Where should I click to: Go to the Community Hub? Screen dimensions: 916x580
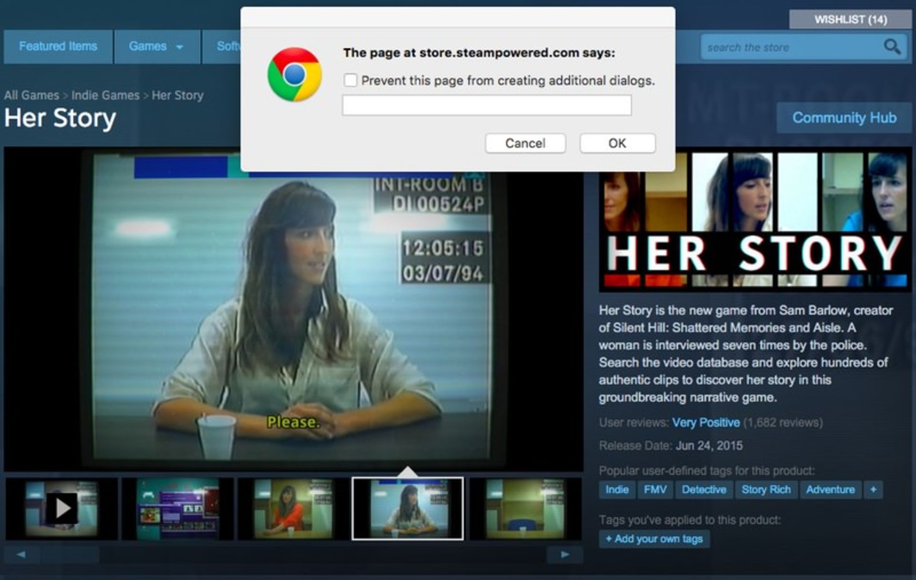(x=844, y=118)
